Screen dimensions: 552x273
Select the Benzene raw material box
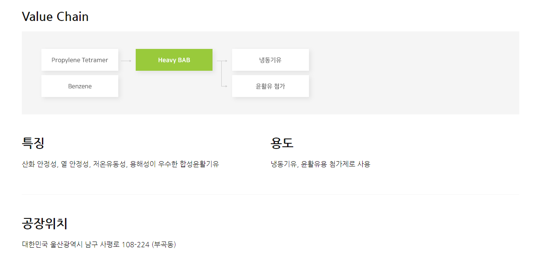coord(80,86)
